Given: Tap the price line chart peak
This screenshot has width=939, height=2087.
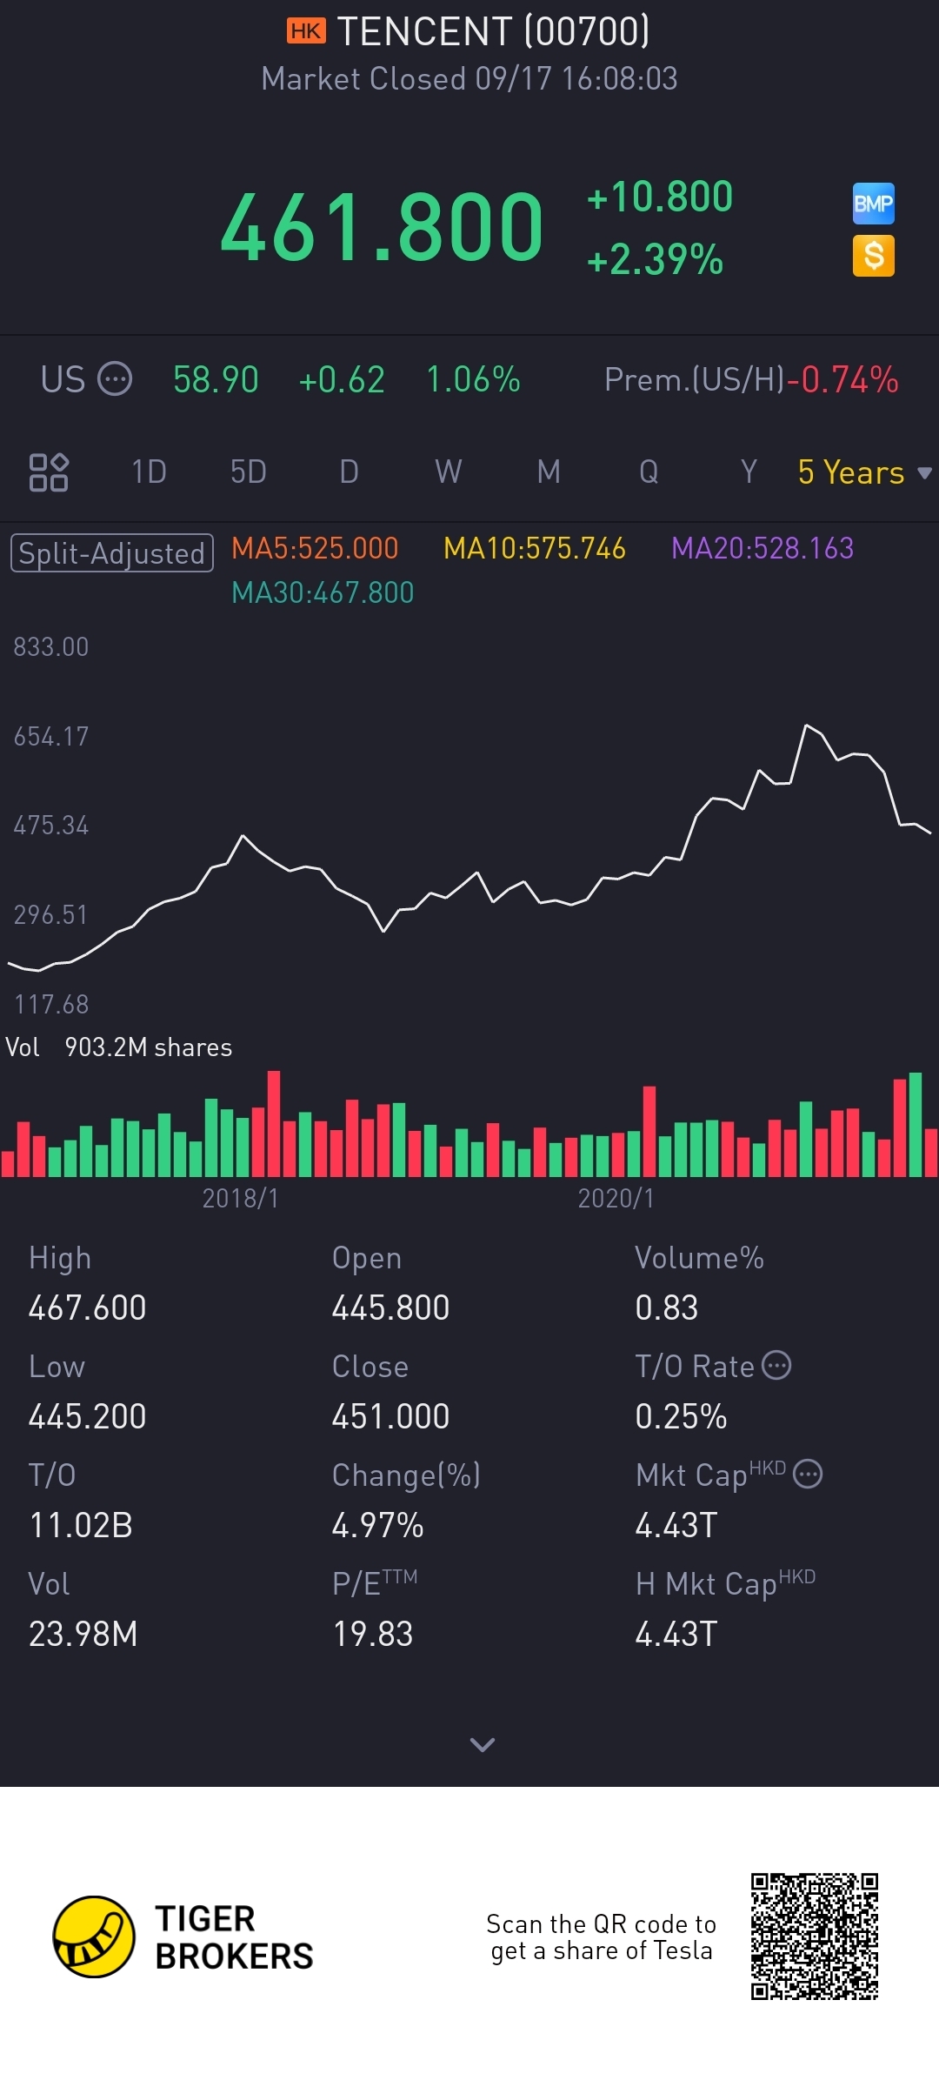Looking at the screenshot, I should [x=808, y=726].
